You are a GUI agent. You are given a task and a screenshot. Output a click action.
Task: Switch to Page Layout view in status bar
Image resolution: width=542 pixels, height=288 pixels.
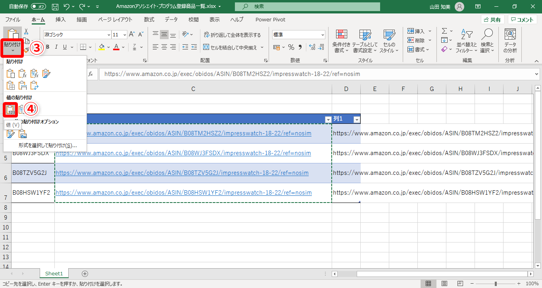(x=444, y=284)
